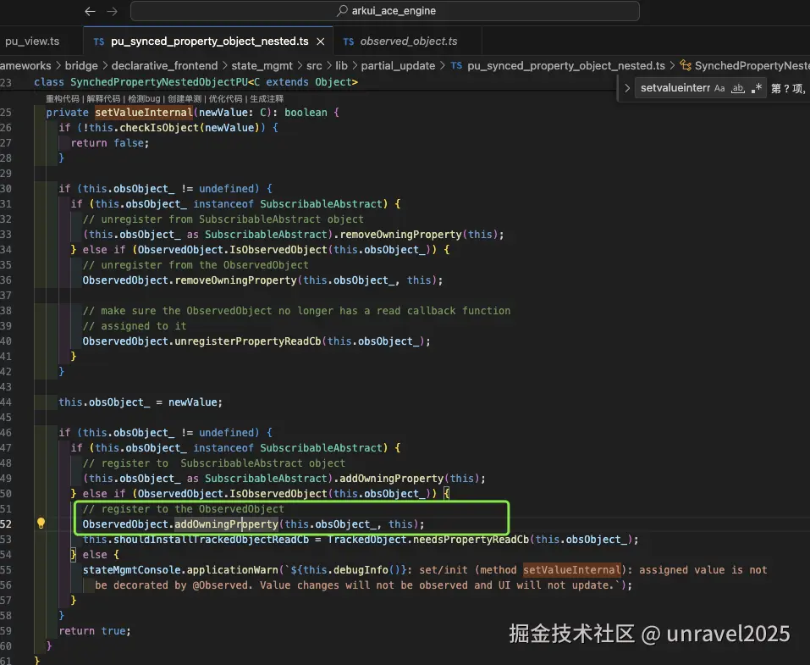The image size is (810, 665).
Task: Click the 优化代码 code lens action
Action: (225, 99)
